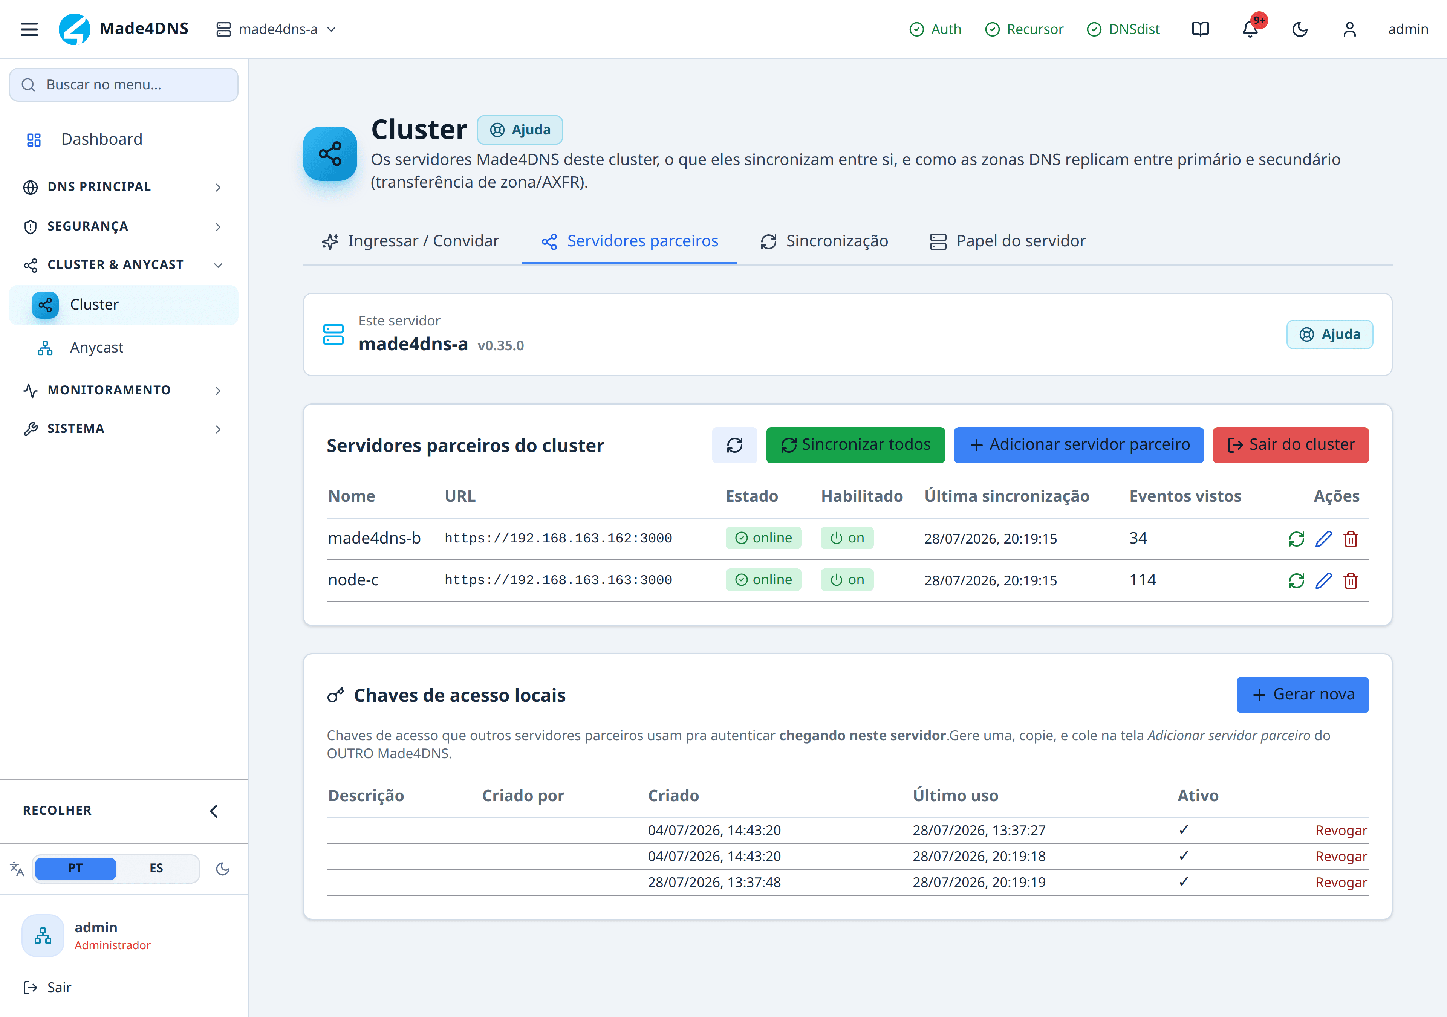Revoke the key created 28/07/2026, 13:37:48
1447x1017 pixels.
(x=1341, y=882)
